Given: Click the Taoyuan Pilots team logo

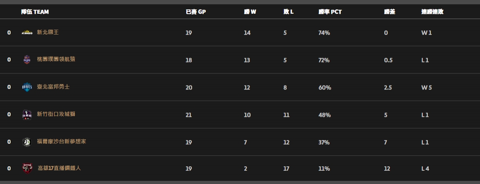Looking at the screenshot, I should 27,60.
